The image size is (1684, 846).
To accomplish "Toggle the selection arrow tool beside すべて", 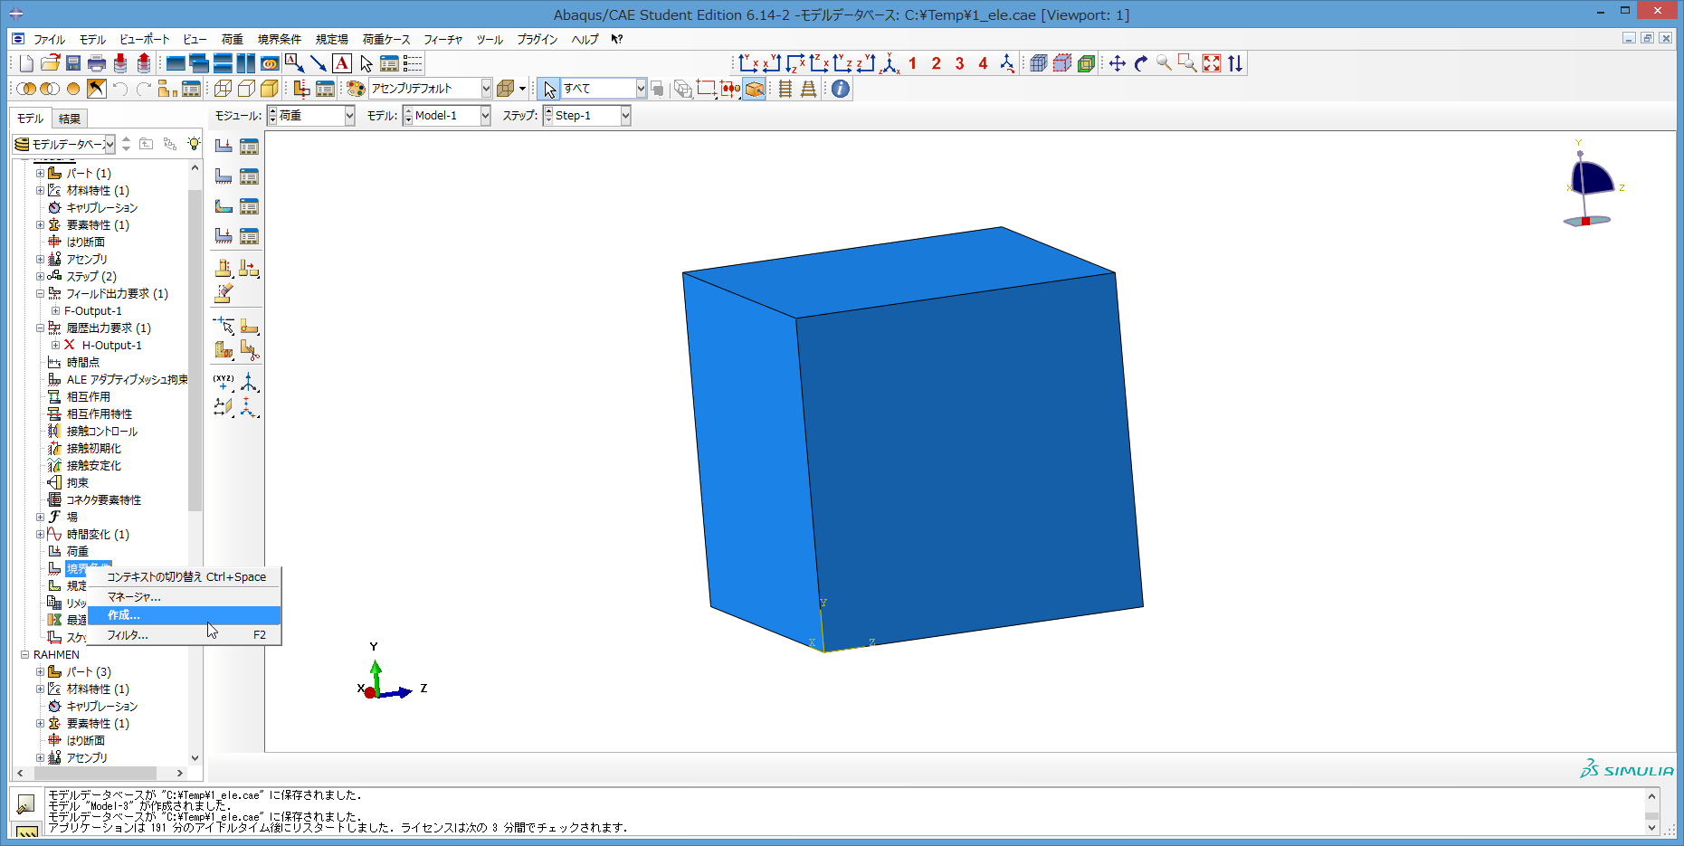I will (x=549, y=89).
